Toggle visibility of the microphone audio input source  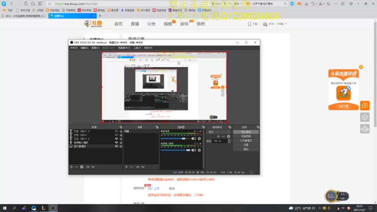(116, 143)
